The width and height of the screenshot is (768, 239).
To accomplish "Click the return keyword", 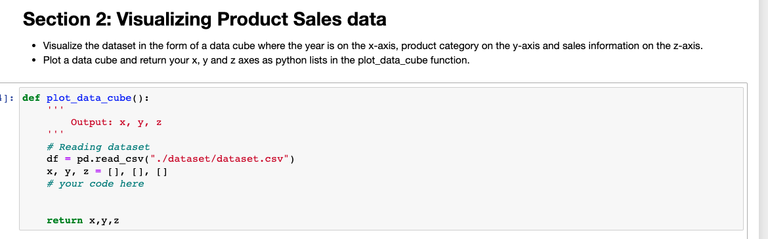I will (64, 221).
